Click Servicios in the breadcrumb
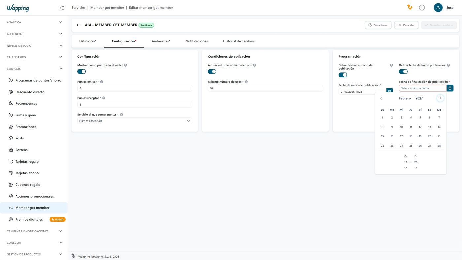Screen dimensions: 462x260 pos(79,8)
